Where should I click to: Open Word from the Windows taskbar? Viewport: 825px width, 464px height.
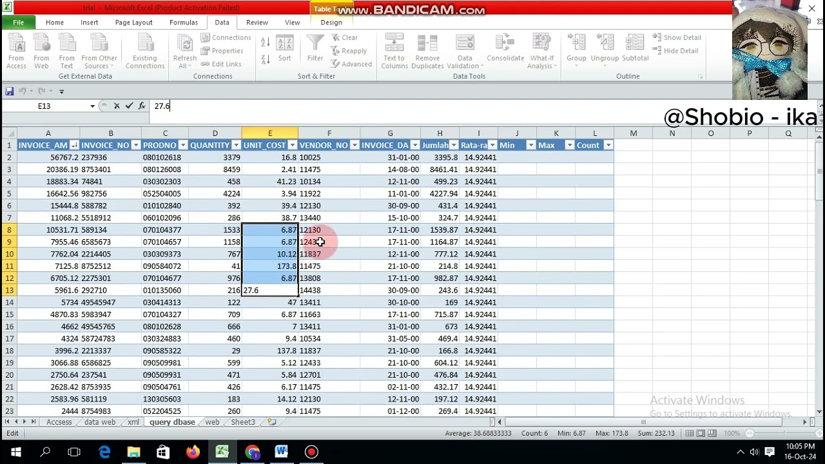[x=282, y=452]
